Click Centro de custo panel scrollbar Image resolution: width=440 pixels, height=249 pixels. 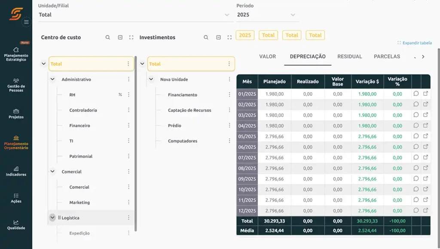(x=135, y=143)
